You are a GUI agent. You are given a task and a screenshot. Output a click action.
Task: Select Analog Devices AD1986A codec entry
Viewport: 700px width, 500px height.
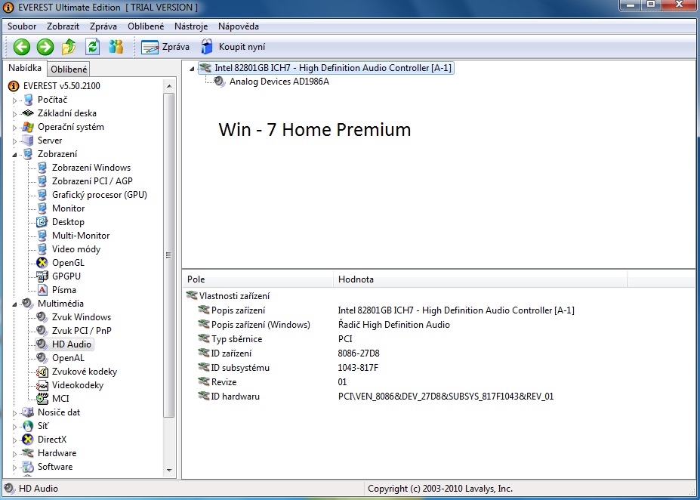coord(279,82)
